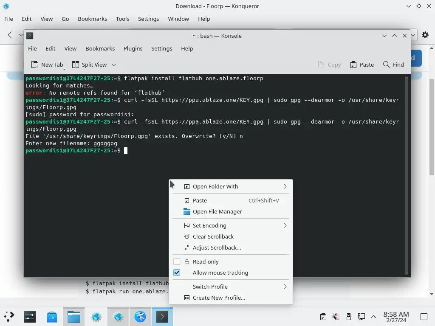
Task: Choose Paste from the context menu
Action: pos(231,200)
